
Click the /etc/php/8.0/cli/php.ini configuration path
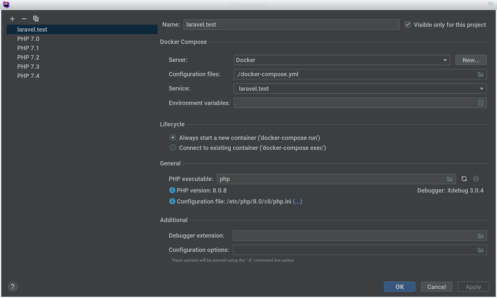259,202
